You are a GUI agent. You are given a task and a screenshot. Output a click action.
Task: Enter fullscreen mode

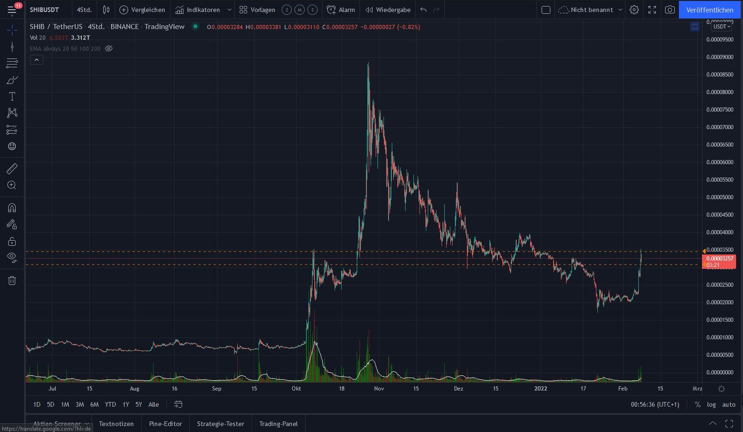652,10
